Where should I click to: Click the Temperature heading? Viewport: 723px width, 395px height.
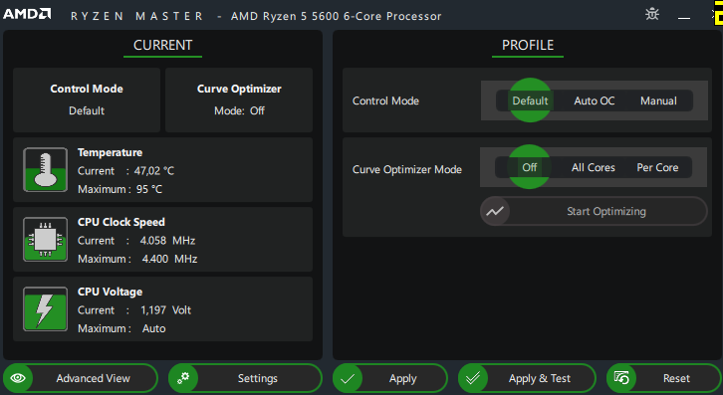click(x=110, y=152)
